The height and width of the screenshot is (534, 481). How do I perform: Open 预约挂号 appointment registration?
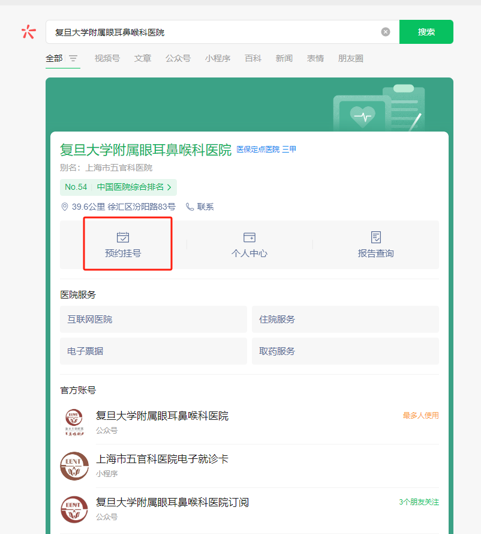(123, 244)
